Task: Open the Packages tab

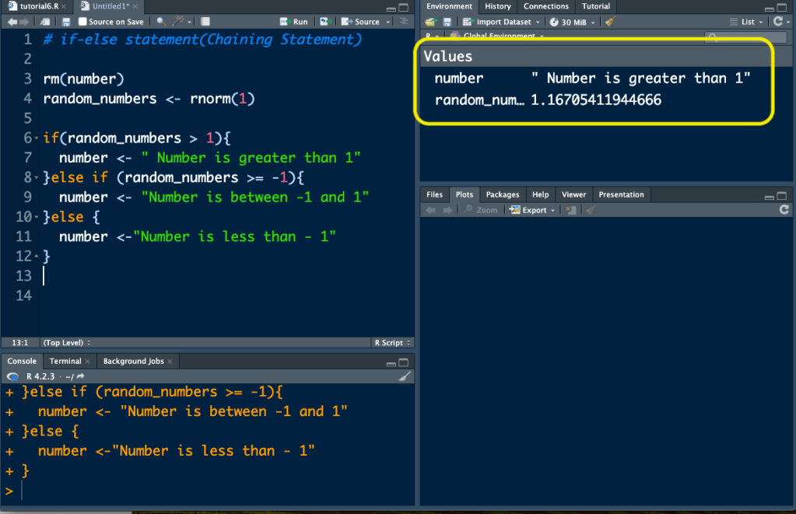Action: click(x=502, y=194)
